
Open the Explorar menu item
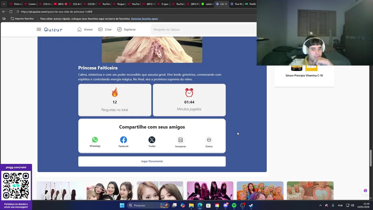coord(126,29)
